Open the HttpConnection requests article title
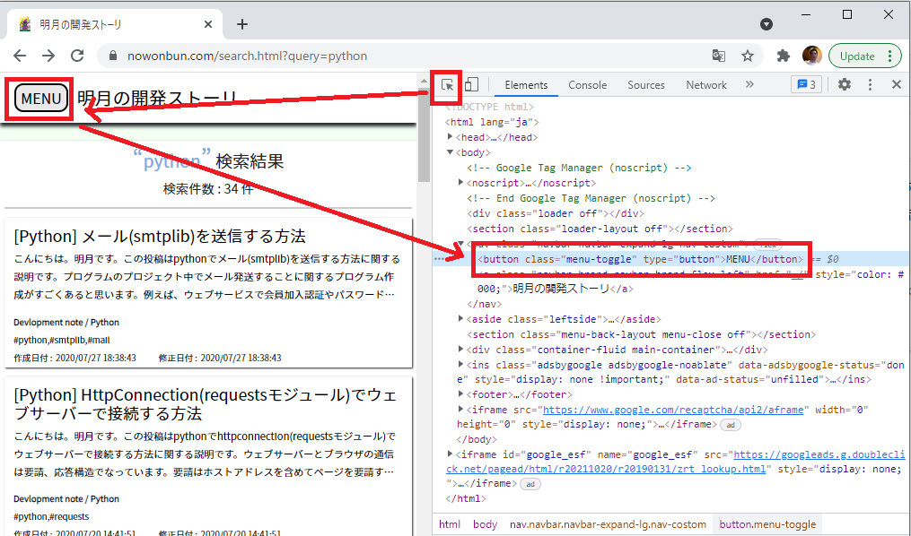 point(206,404)
